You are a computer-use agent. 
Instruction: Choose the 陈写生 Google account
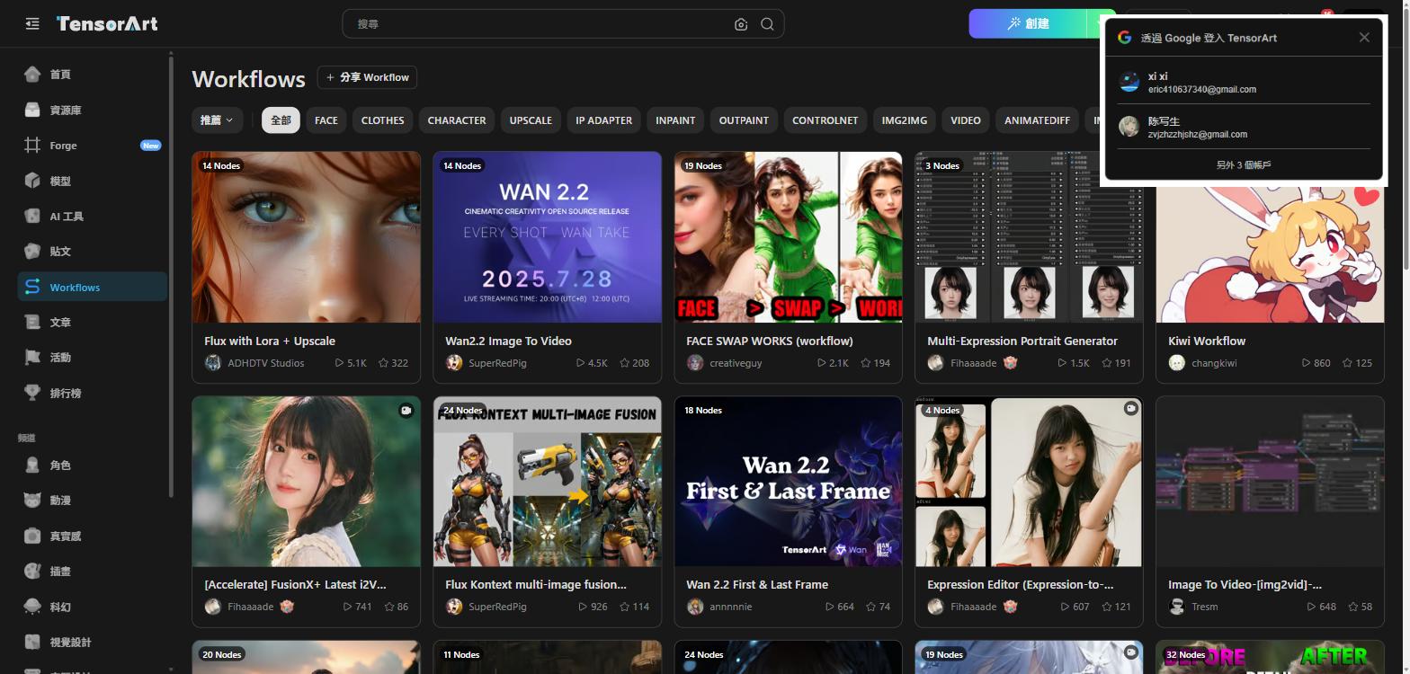point(1244,127)
